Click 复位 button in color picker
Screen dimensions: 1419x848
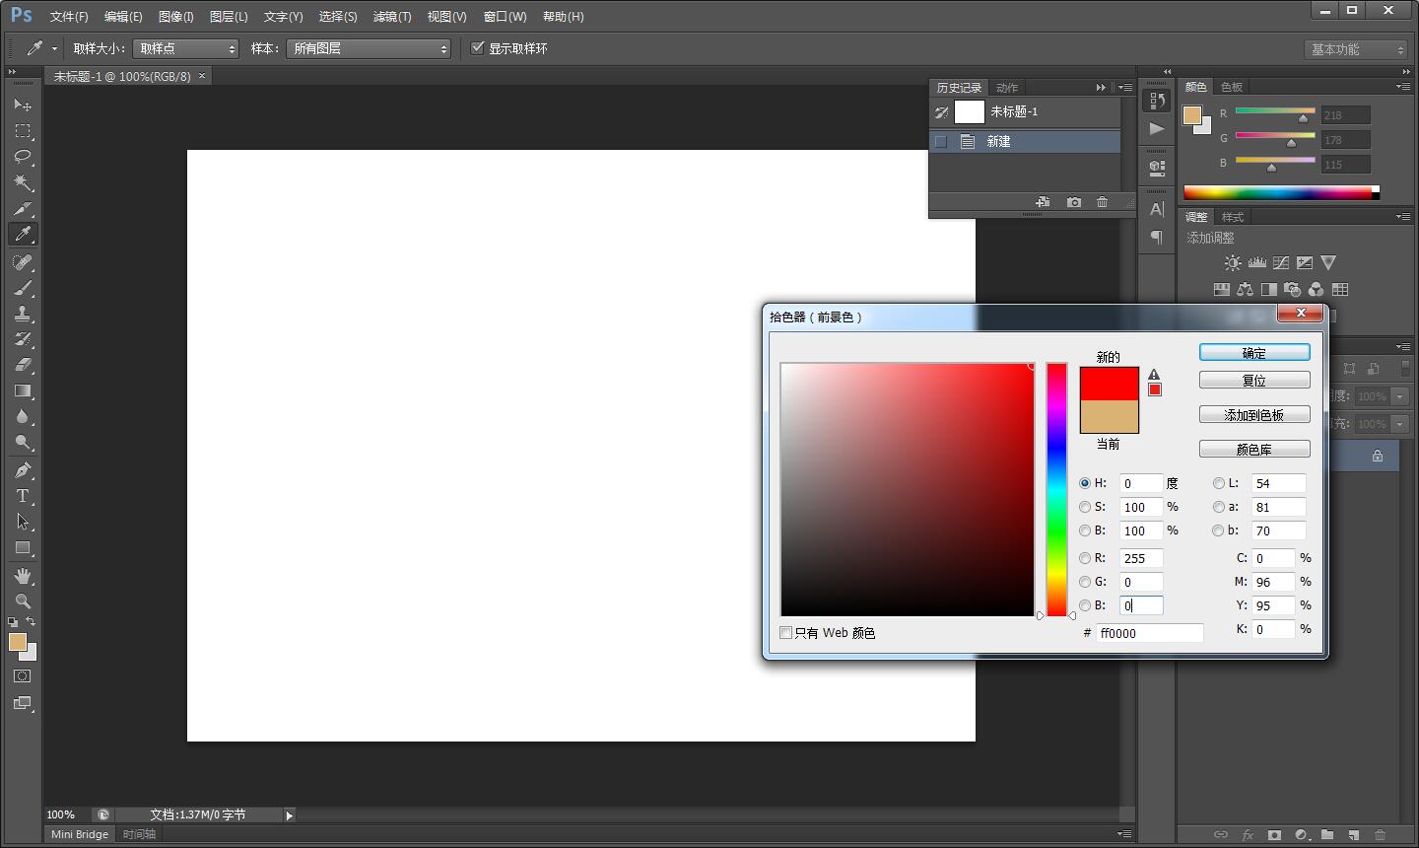tap(1254, 381)
